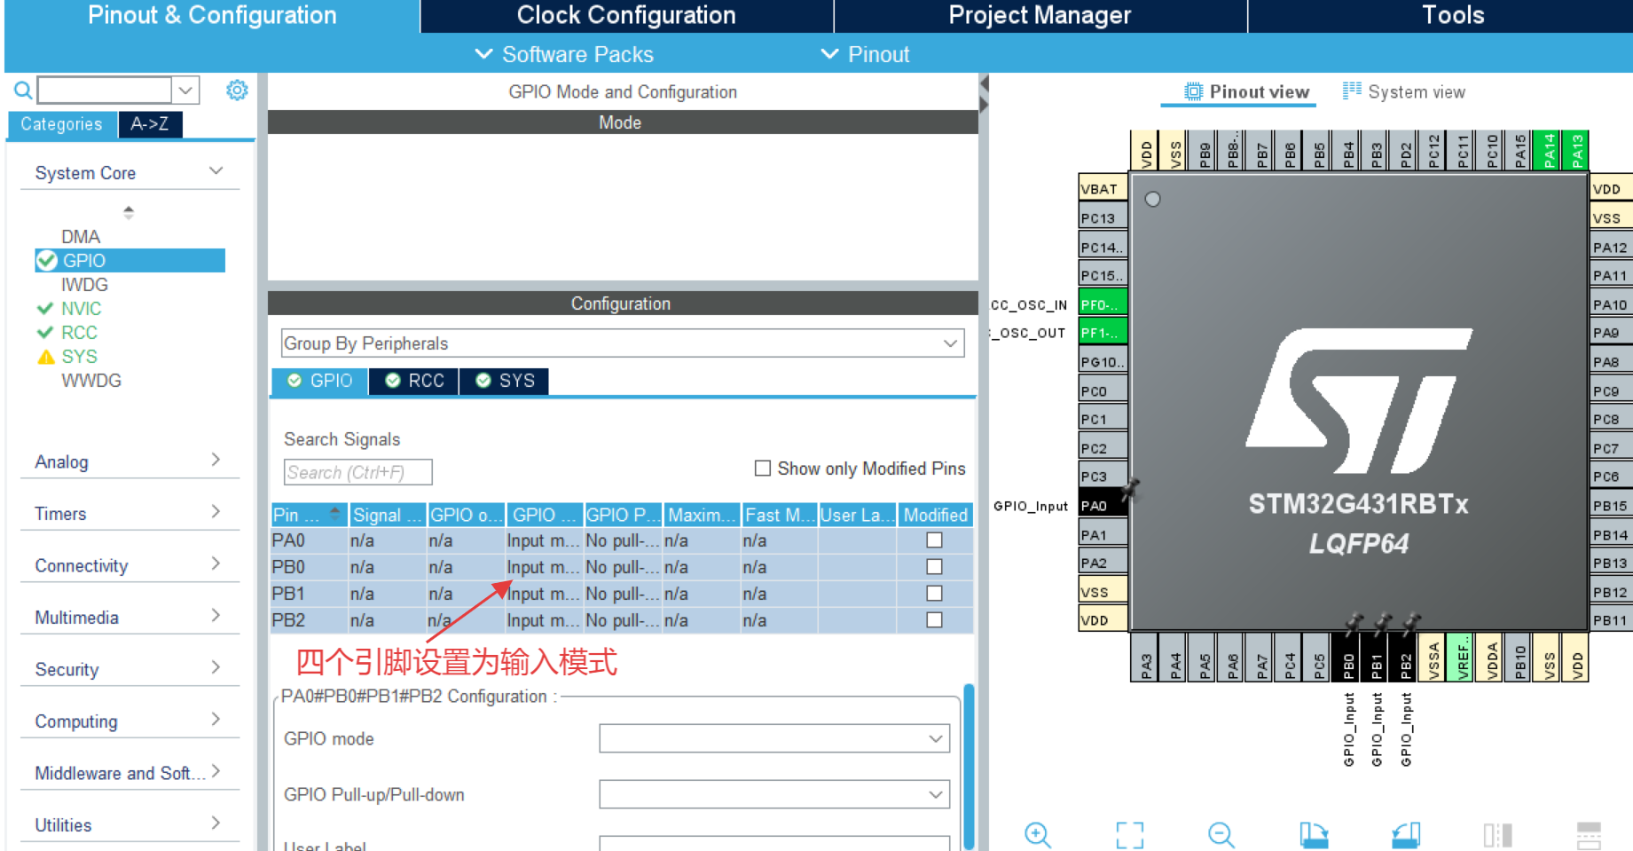This screenshot has width=1633, height=851.
Task: Rotate the chip view counter-clockwise icon
Action: point(1406,835)
